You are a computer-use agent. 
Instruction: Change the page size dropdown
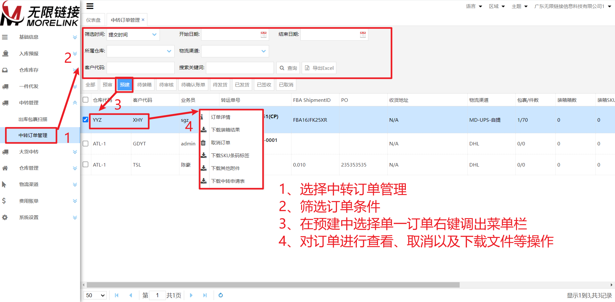[95, 295]
